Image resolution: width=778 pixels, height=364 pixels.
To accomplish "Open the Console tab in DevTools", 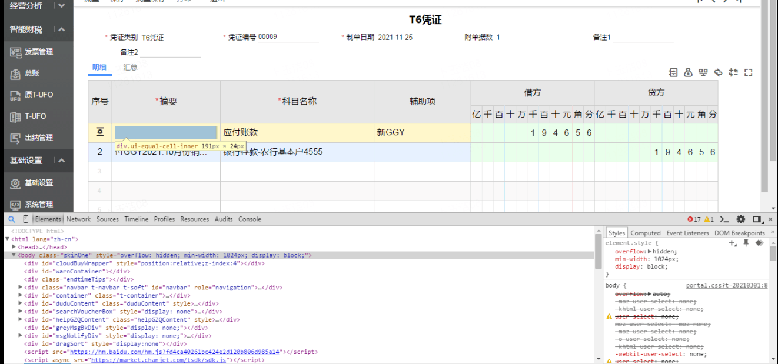I will (x=250, y=219).
